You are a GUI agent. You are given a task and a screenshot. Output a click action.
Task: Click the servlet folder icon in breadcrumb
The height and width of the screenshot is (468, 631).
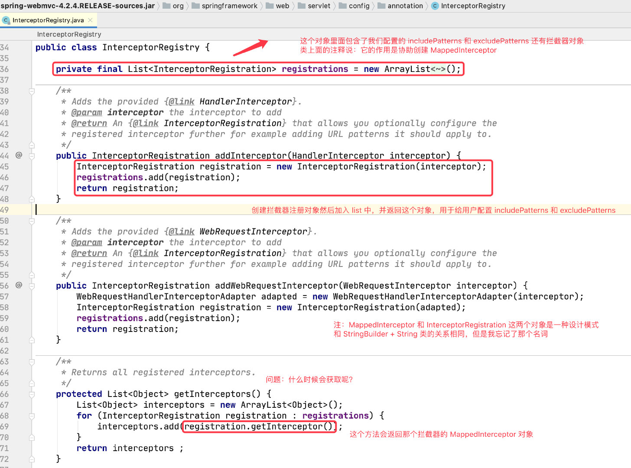302,6
